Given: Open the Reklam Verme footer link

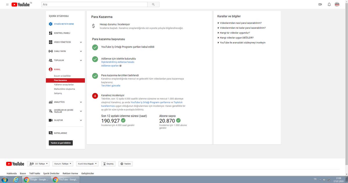Looking at the screenshot, I should pos(70,173).
